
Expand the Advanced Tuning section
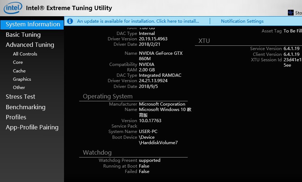click(x=30, y=45)
